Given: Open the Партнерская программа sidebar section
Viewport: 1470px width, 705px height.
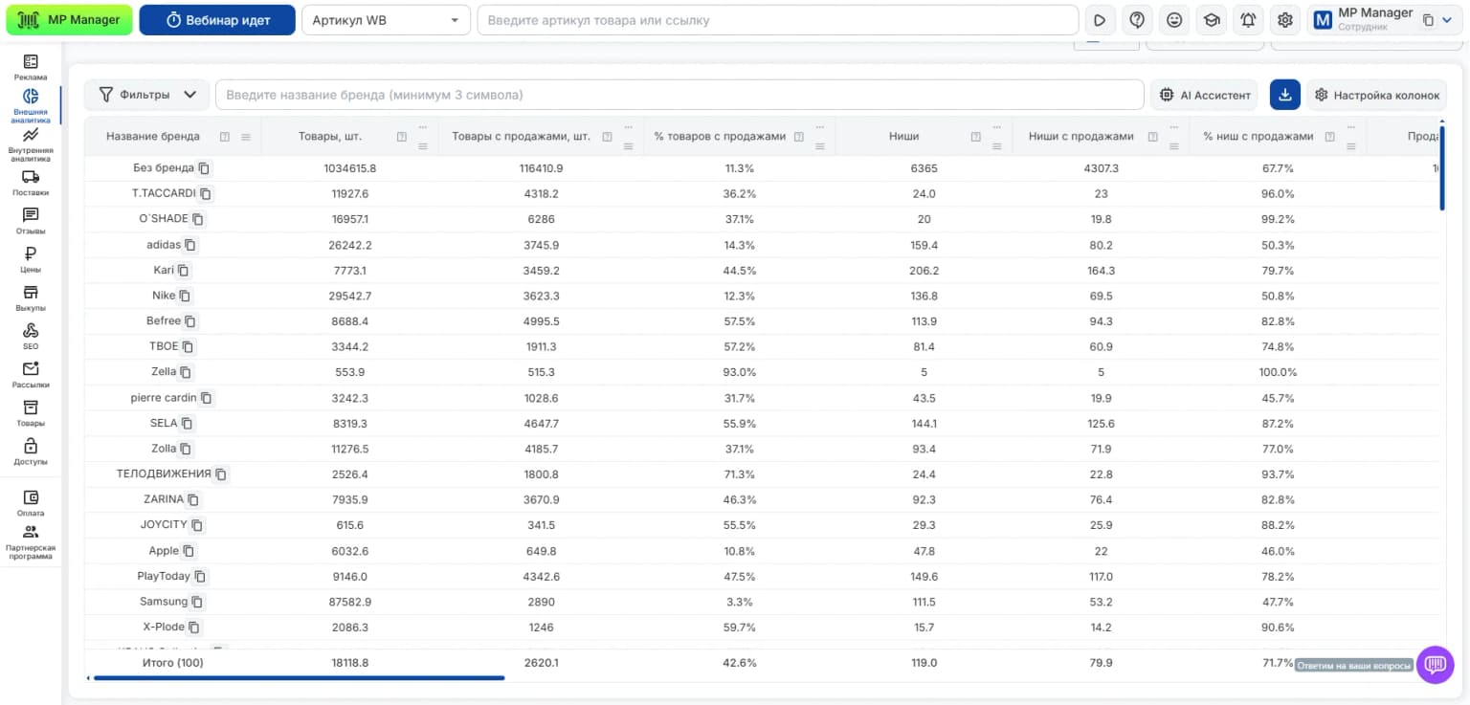Looking at the screenshot, I should [31, 543].
